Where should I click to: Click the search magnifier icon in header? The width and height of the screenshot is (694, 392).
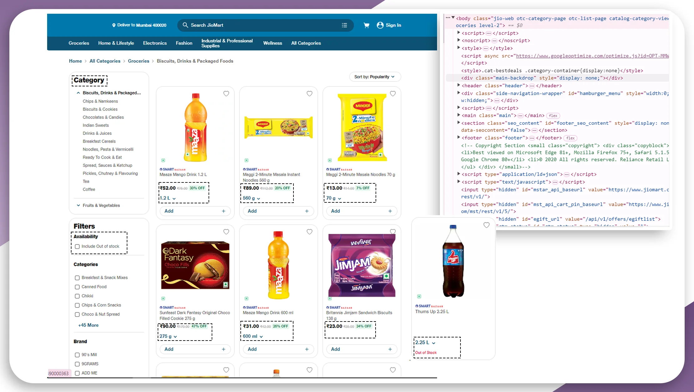click(185, 25)
